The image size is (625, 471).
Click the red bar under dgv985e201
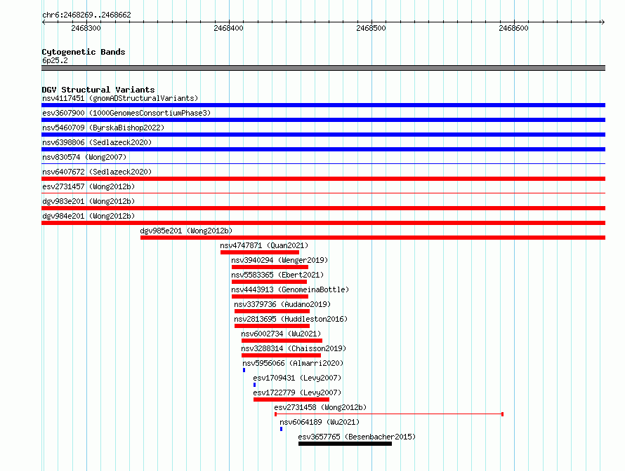point(373,238)
